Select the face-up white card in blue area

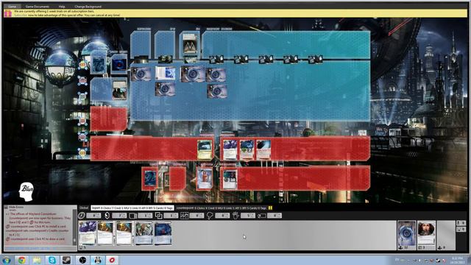[165, 74]
